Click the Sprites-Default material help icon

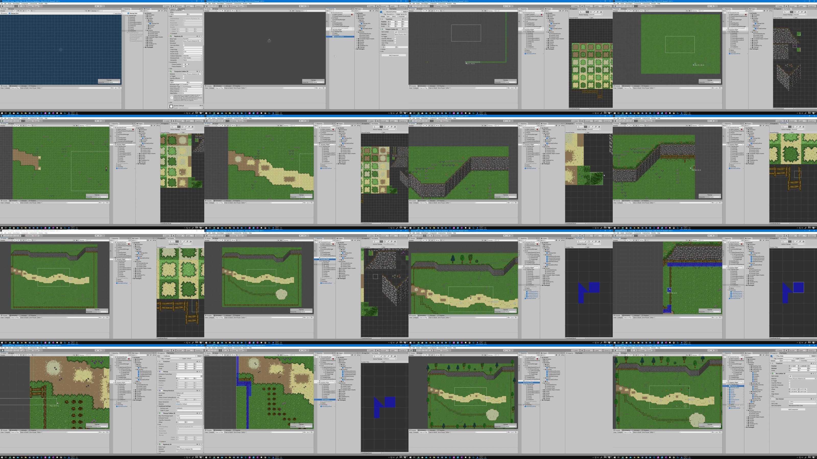click(x=200, y=106)
